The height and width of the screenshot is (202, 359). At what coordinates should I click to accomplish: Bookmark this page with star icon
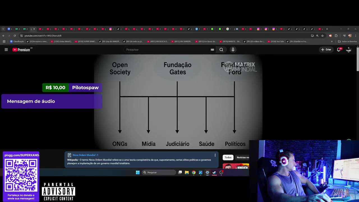(322, 36)
